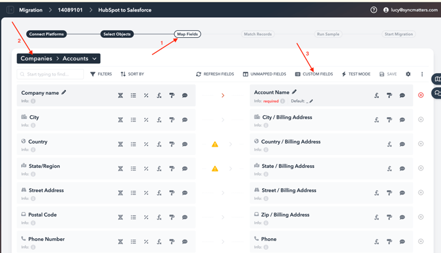This screenshot has height=253, width=441.
Task: Open the function icon for Account Name
Action: click(x=377, y=95)
